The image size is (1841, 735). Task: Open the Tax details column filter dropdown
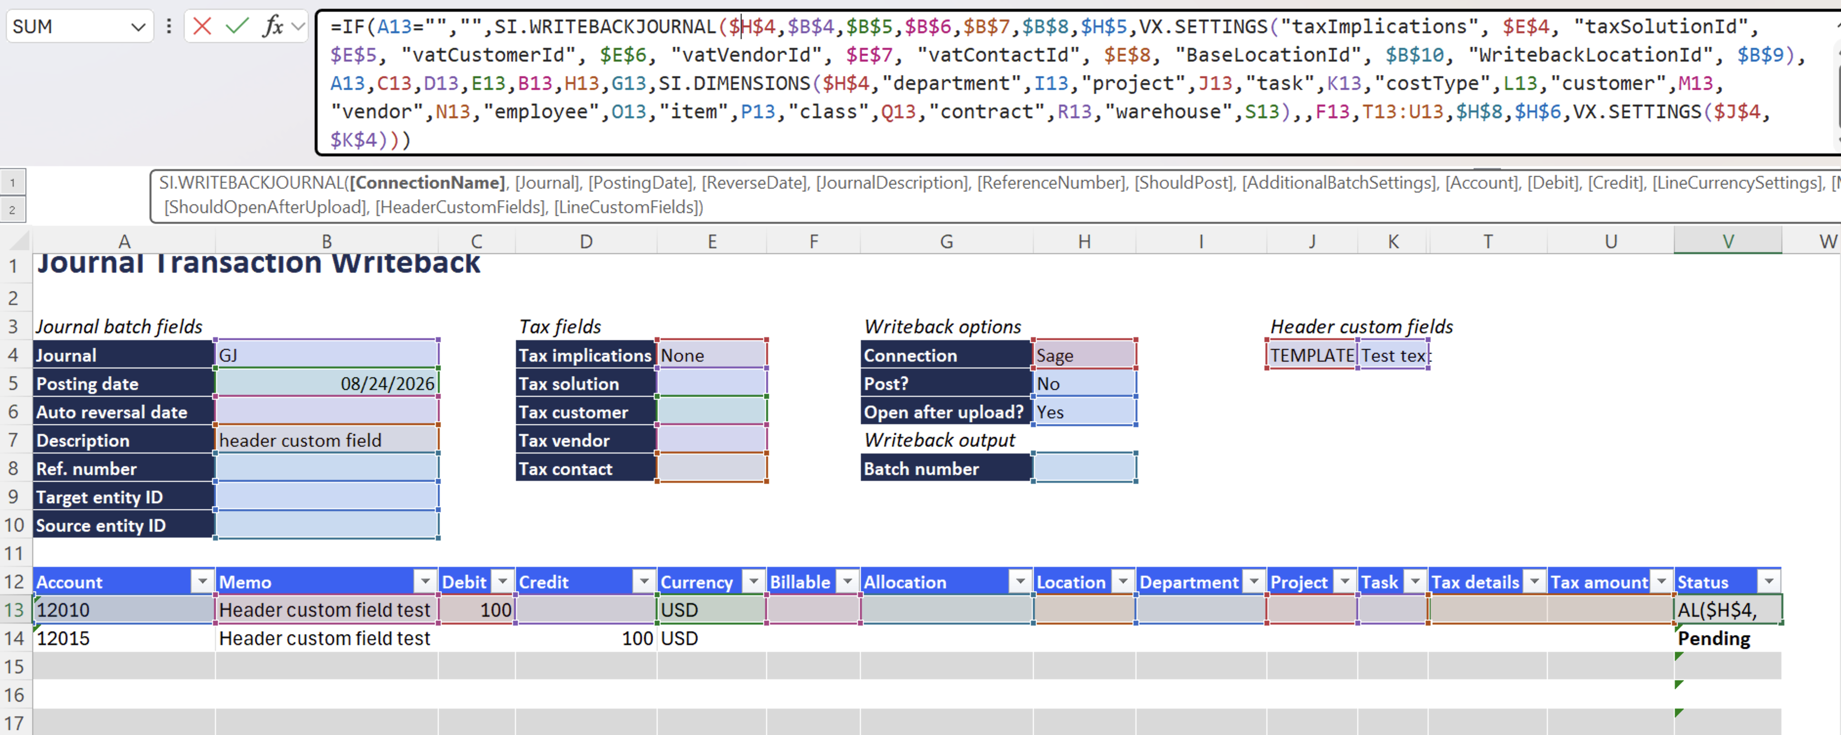1535,581
